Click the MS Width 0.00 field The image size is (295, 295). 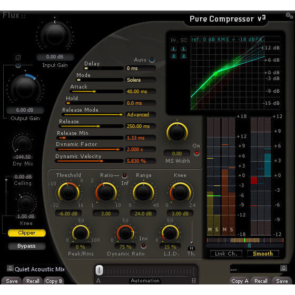tap(177, 153)
